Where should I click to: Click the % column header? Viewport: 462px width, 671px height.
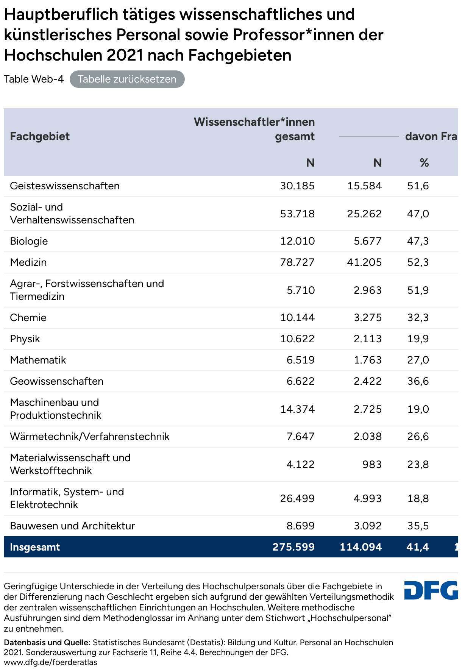pos(424,163)
